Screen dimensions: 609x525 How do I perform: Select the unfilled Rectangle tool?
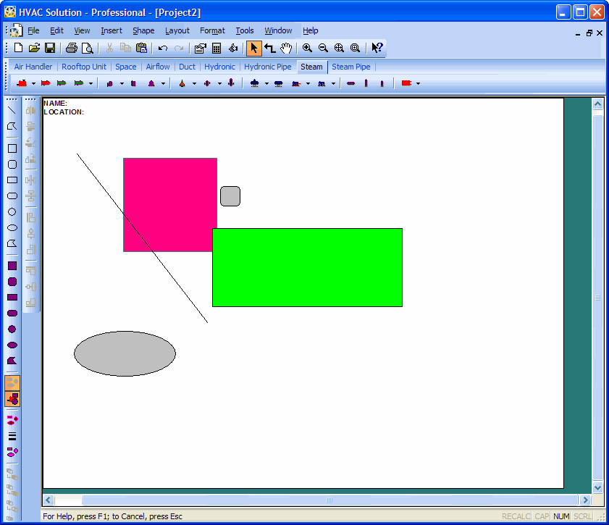point(12,180)
